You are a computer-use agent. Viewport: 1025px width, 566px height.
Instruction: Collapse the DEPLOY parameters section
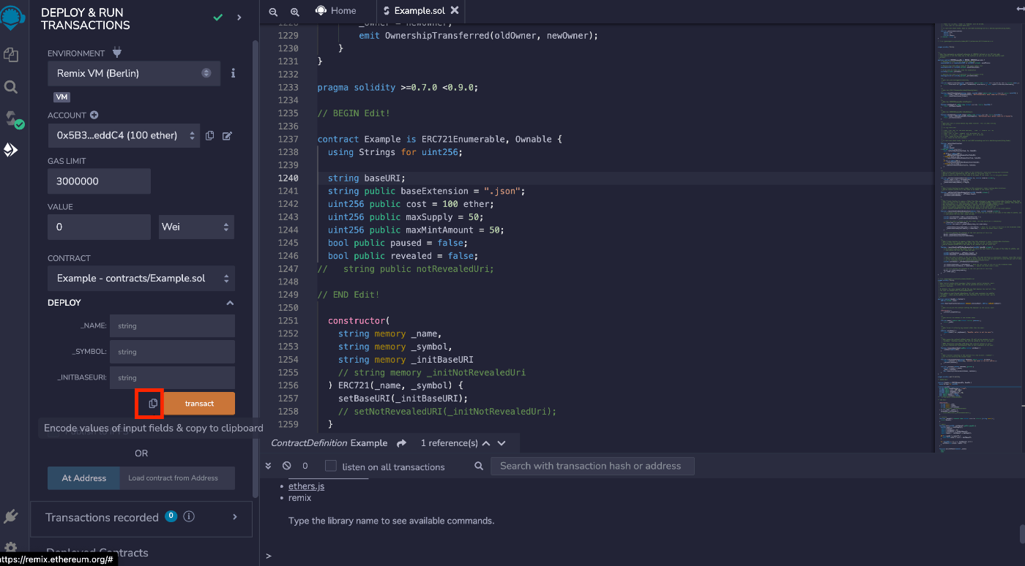pyautogui.click(x=230, y=303)
